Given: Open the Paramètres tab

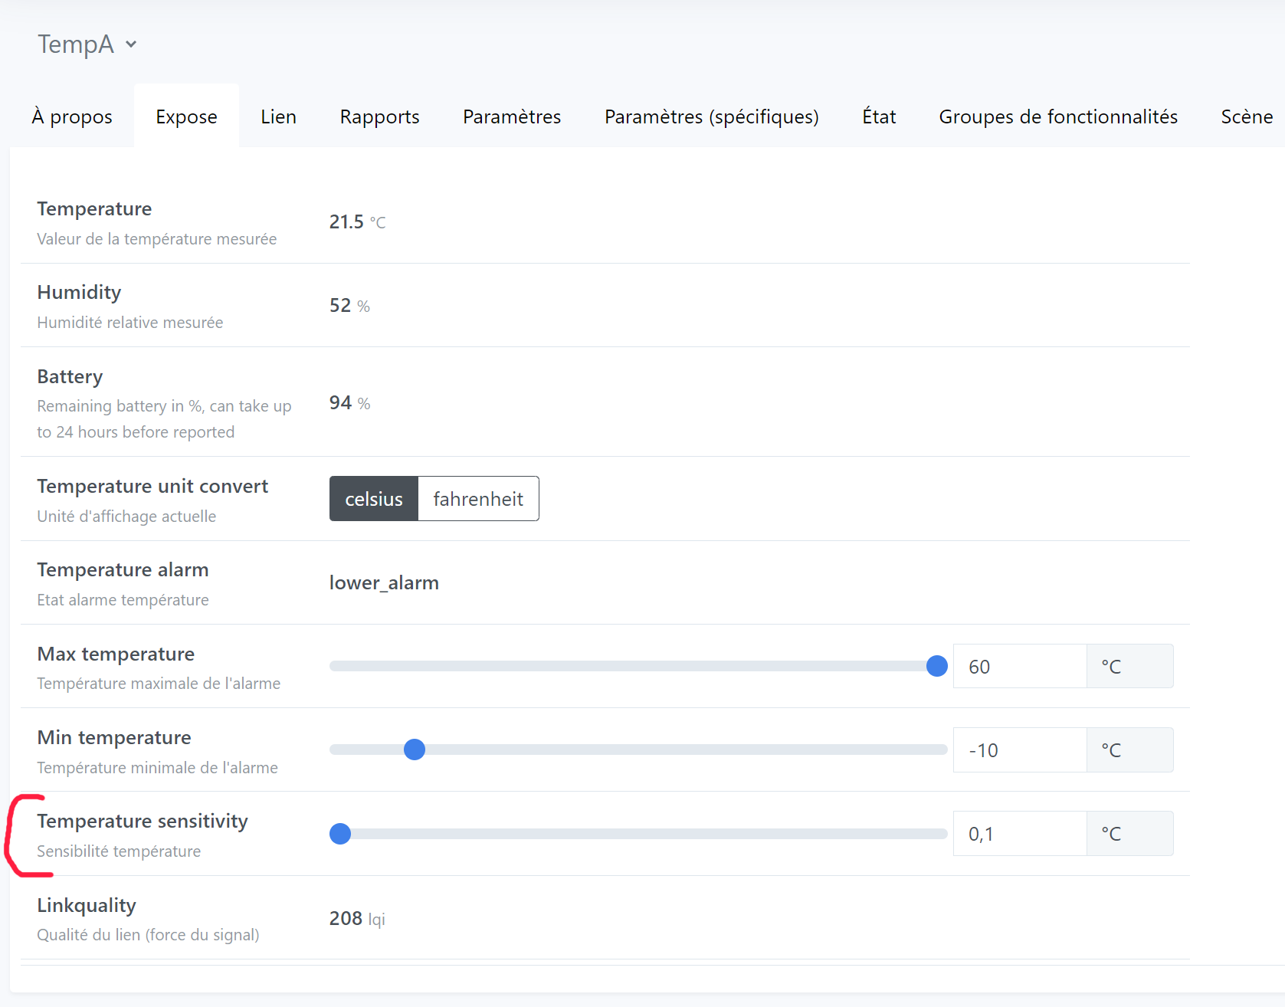Looking at the screenshot, I should pyautogui.click(x=512, y=116).
